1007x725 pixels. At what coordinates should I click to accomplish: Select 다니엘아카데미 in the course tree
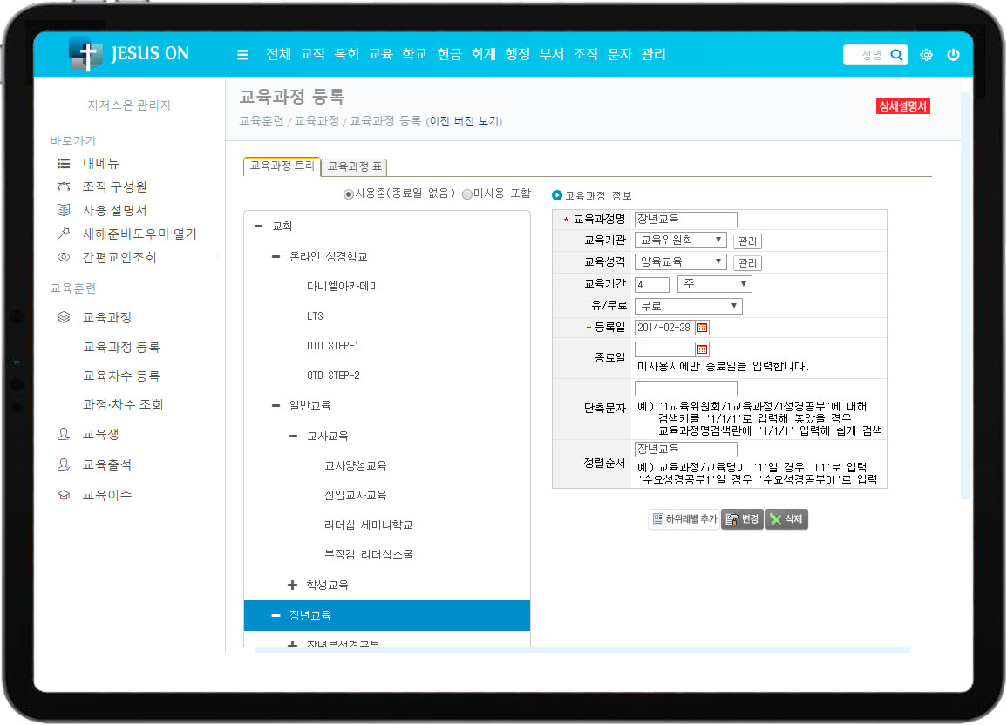click(x=343, y=286)
